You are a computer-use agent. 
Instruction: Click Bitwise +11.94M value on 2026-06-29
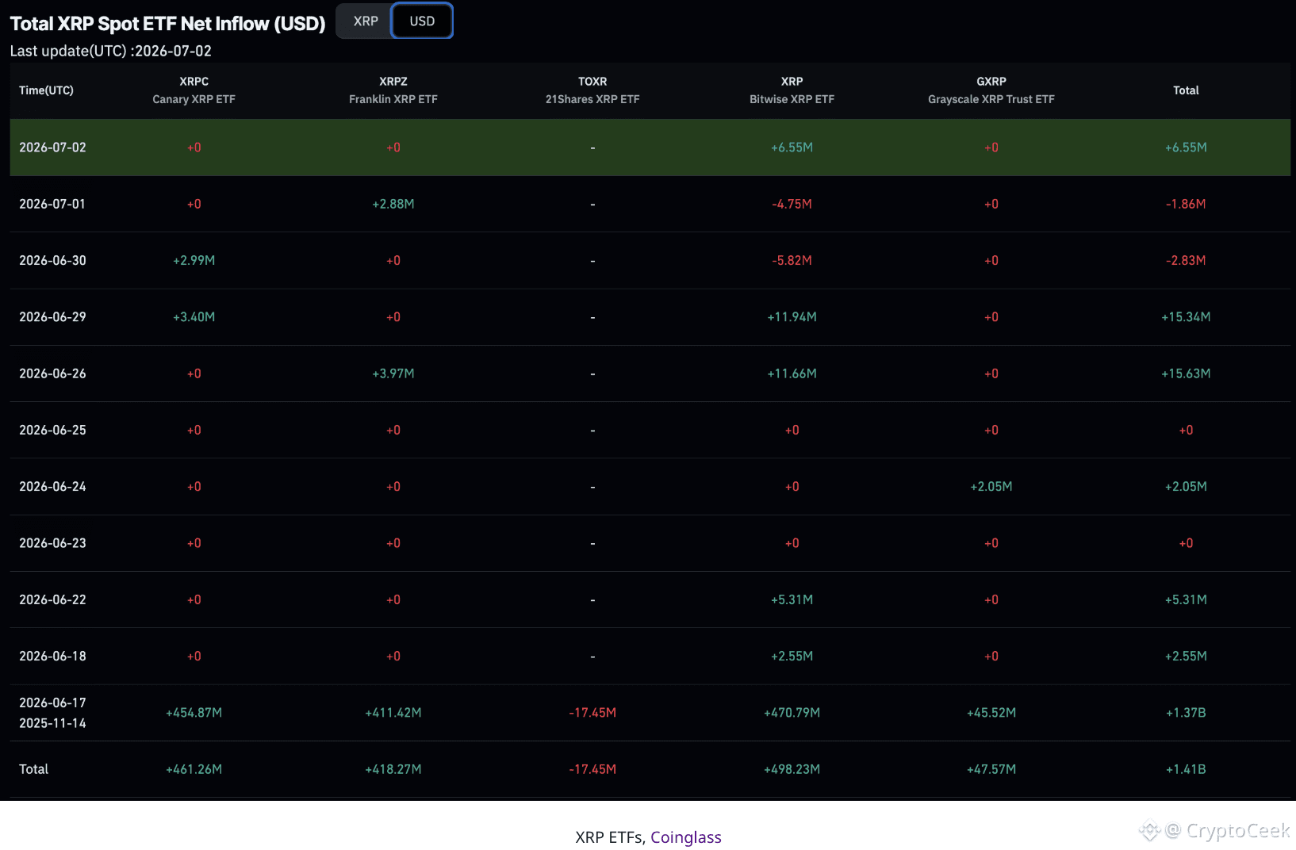pyautogui.click(x=792, y=317)
